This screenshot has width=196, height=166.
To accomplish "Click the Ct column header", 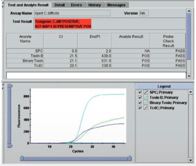I will coord(61,37).
